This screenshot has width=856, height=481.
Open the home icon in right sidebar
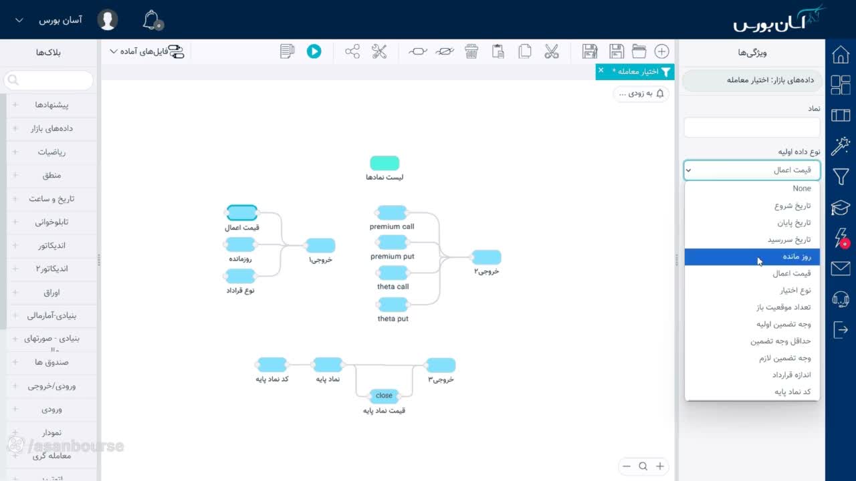coord(841,55)
